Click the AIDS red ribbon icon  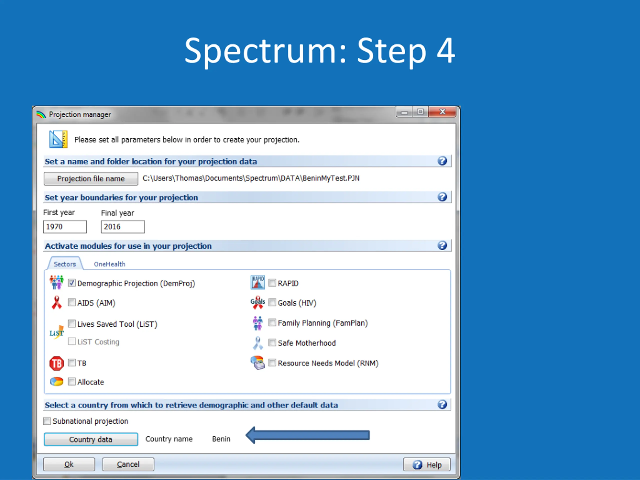pyautogui.click(x=56, y=303)
